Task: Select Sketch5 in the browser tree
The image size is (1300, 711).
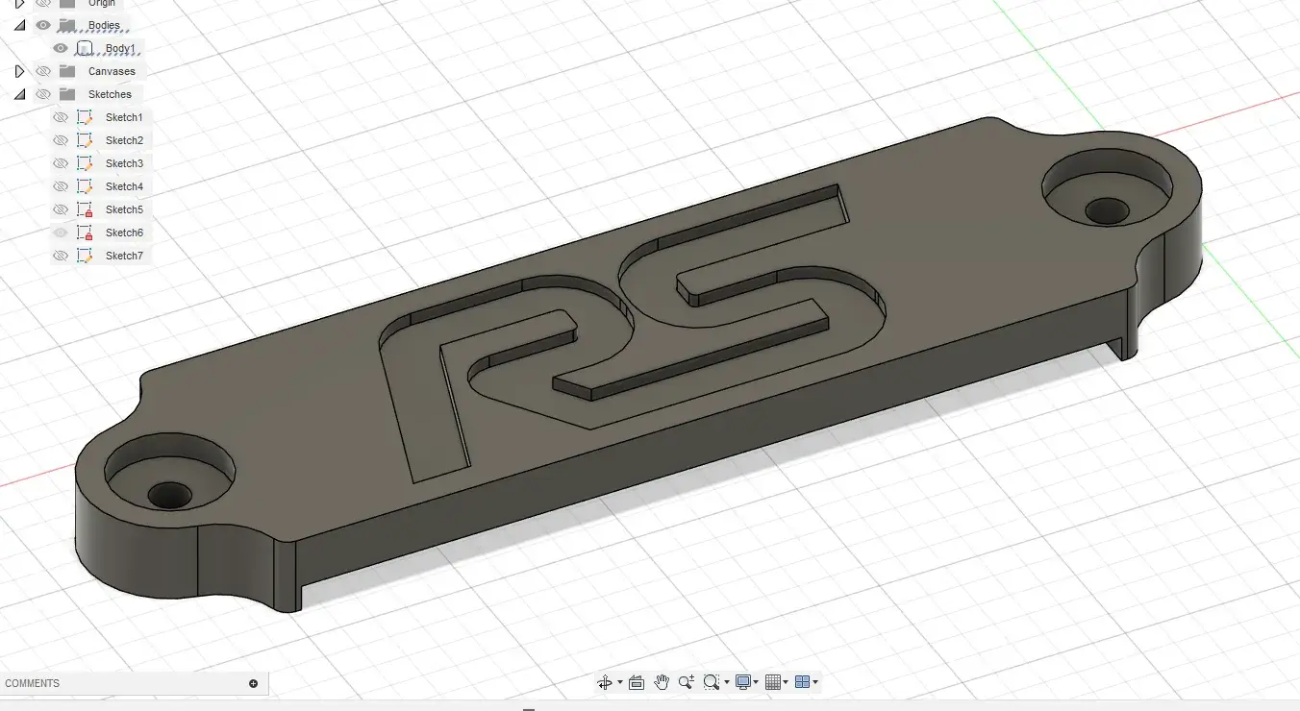Action: tap(124, 209)
